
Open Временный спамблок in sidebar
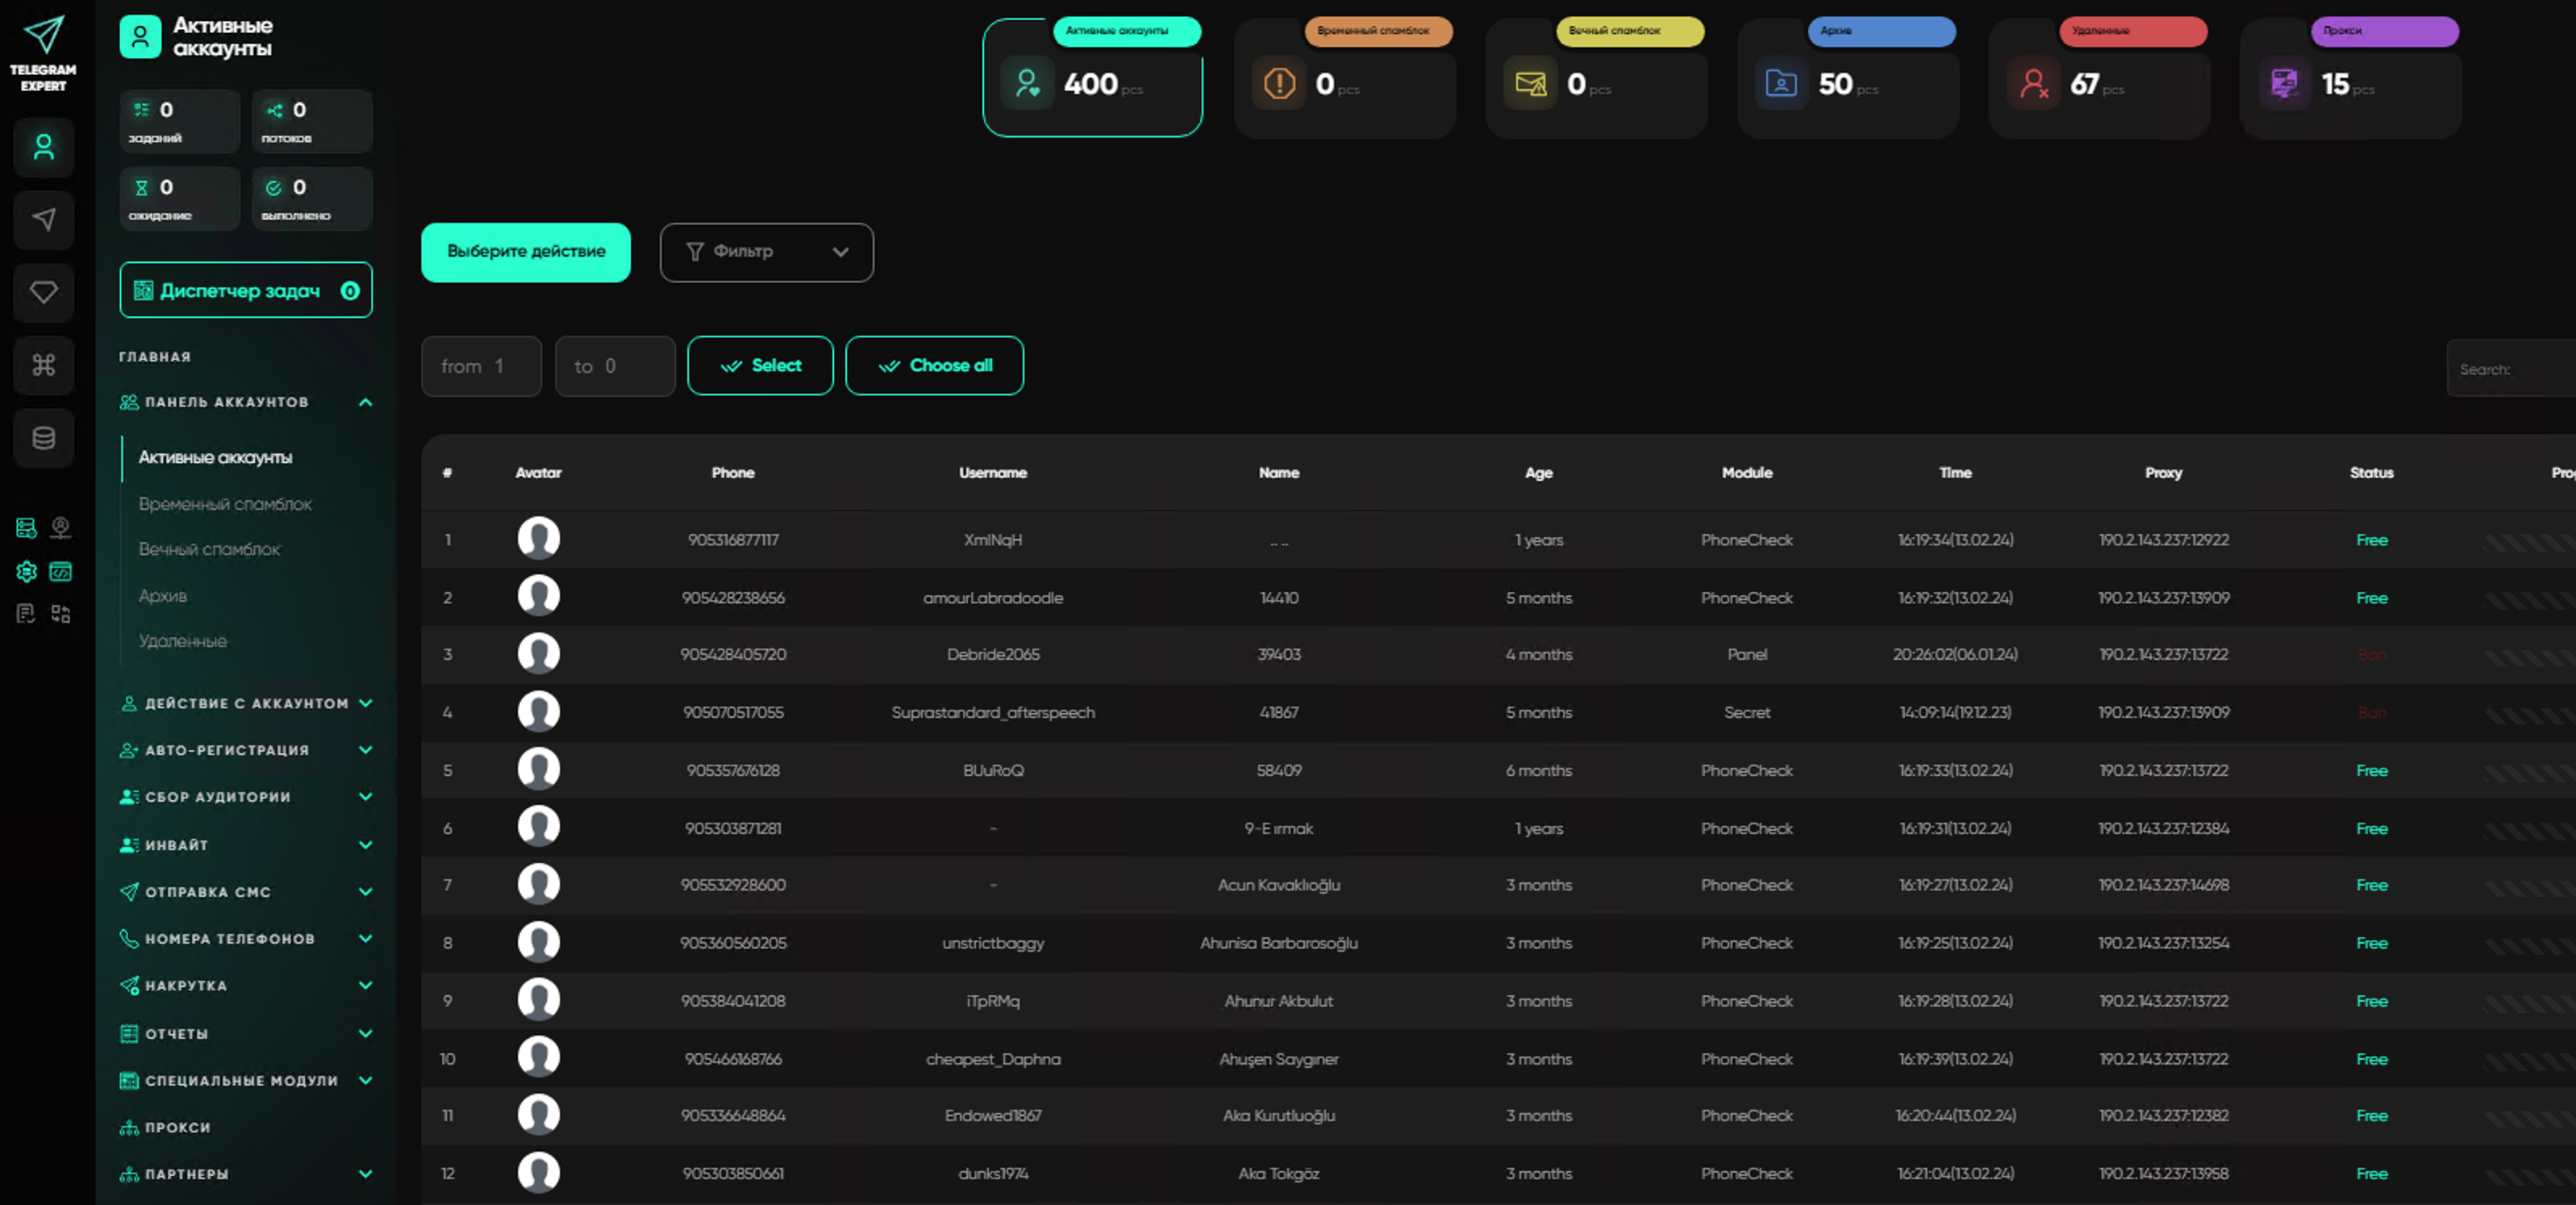tap(225, 504)
